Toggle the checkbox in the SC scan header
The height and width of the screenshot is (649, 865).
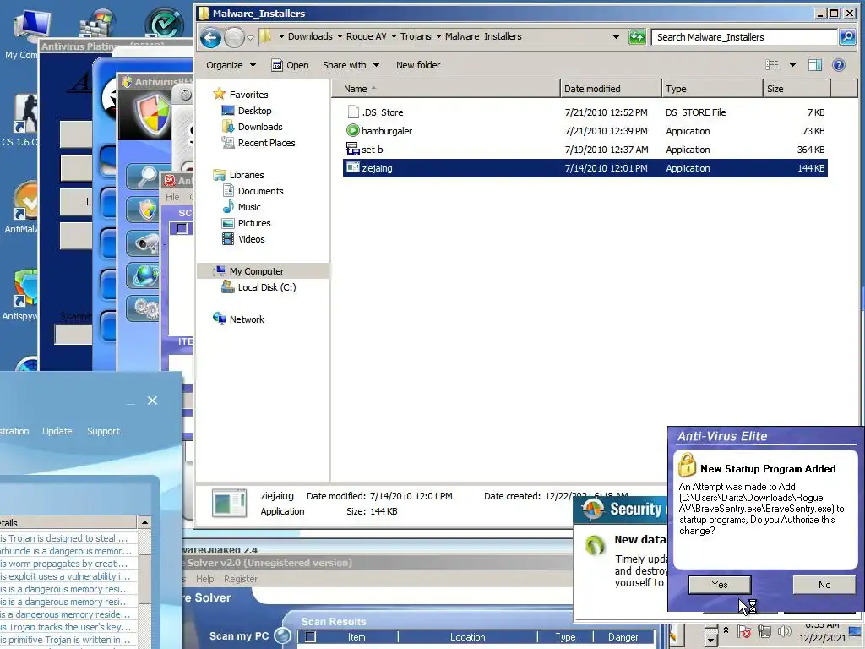(182, 228)
